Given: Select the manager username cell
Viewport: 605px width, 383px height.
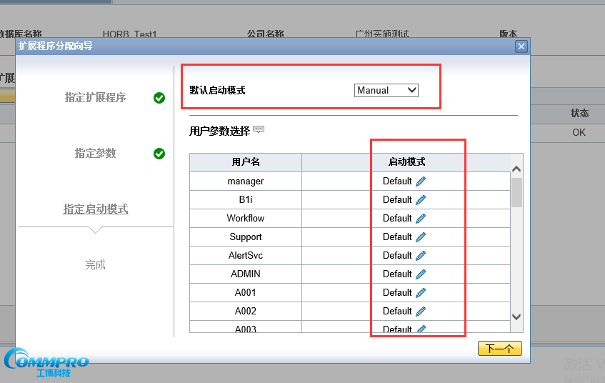Looking at the screenshot, I should pos(246,181).
